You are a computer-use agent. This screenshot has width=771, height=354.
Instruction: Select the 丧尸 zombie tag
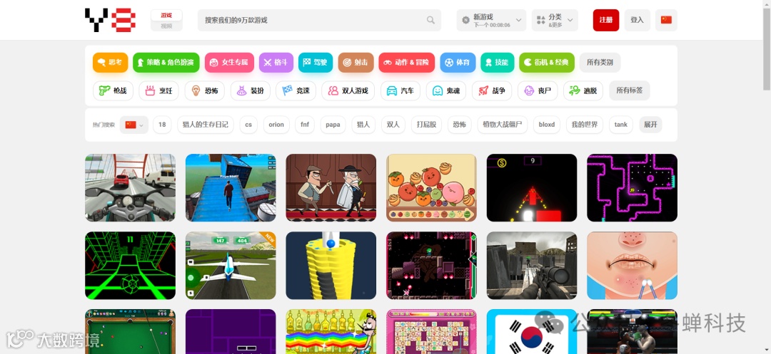[x=538, y=90]
